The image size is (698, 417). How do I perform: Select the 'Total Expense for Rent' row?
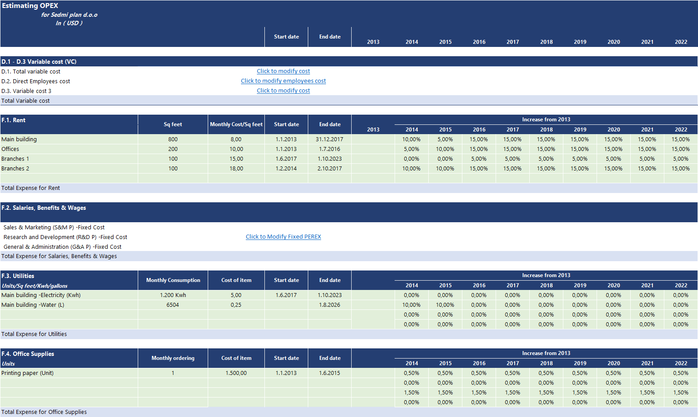point(31,188)
